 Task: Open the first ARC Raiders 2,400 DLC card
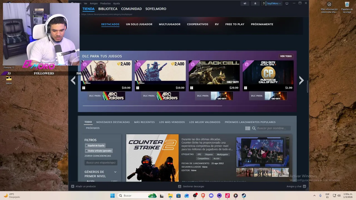click(106, 76)
